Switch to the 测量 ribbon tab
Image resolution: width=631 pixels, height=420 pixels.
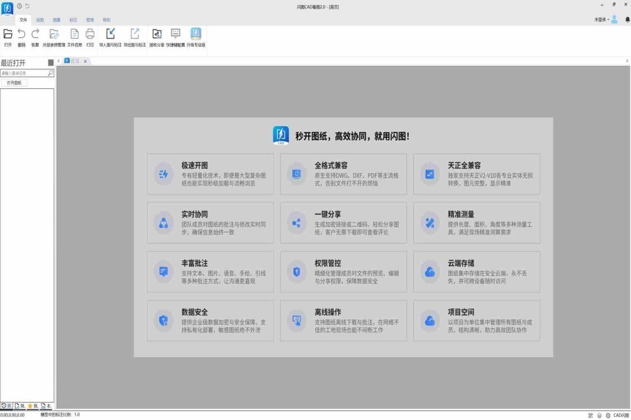tap(57, 20)
